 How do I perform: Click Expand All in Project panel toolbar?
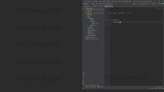(96, 6)
